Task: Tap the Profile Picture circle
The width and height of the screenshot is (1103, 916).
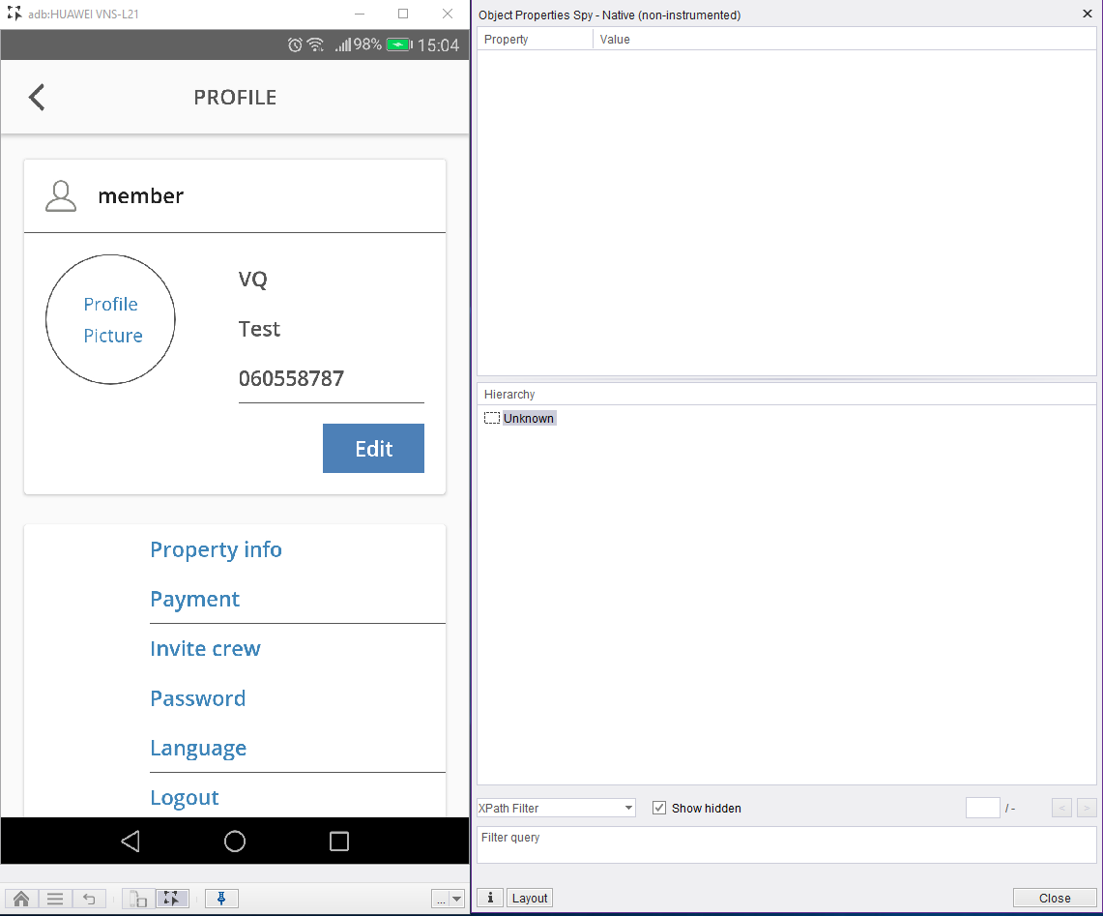Action: click(x=110, y=319)
